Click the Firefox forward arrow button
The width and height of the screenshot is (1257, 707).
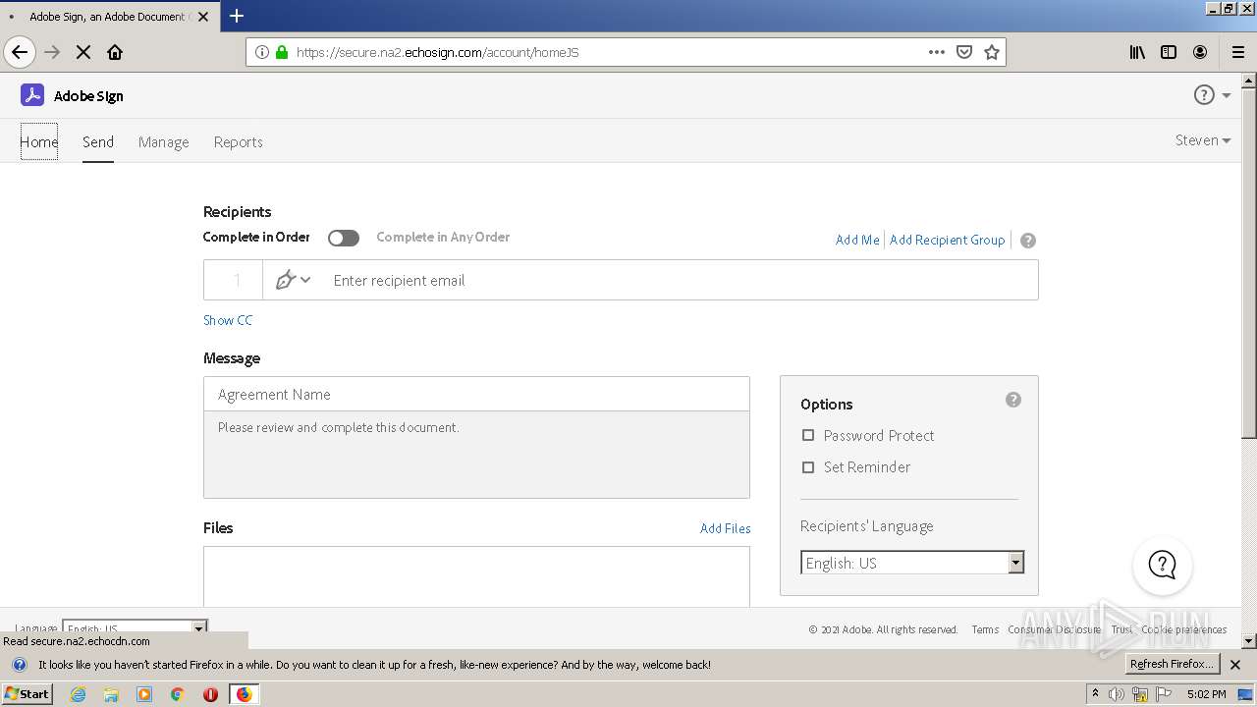click(x=53, y=52)
